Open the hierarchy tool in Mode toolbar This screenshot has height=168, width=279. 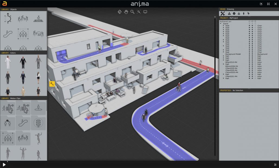229,14
